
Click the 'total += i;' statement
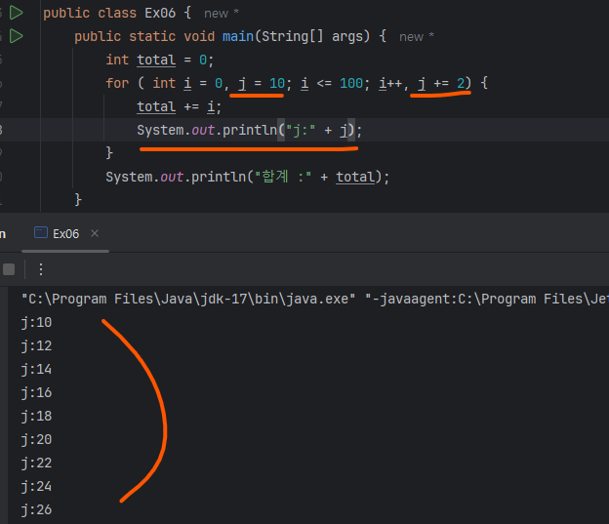(179, 106)
